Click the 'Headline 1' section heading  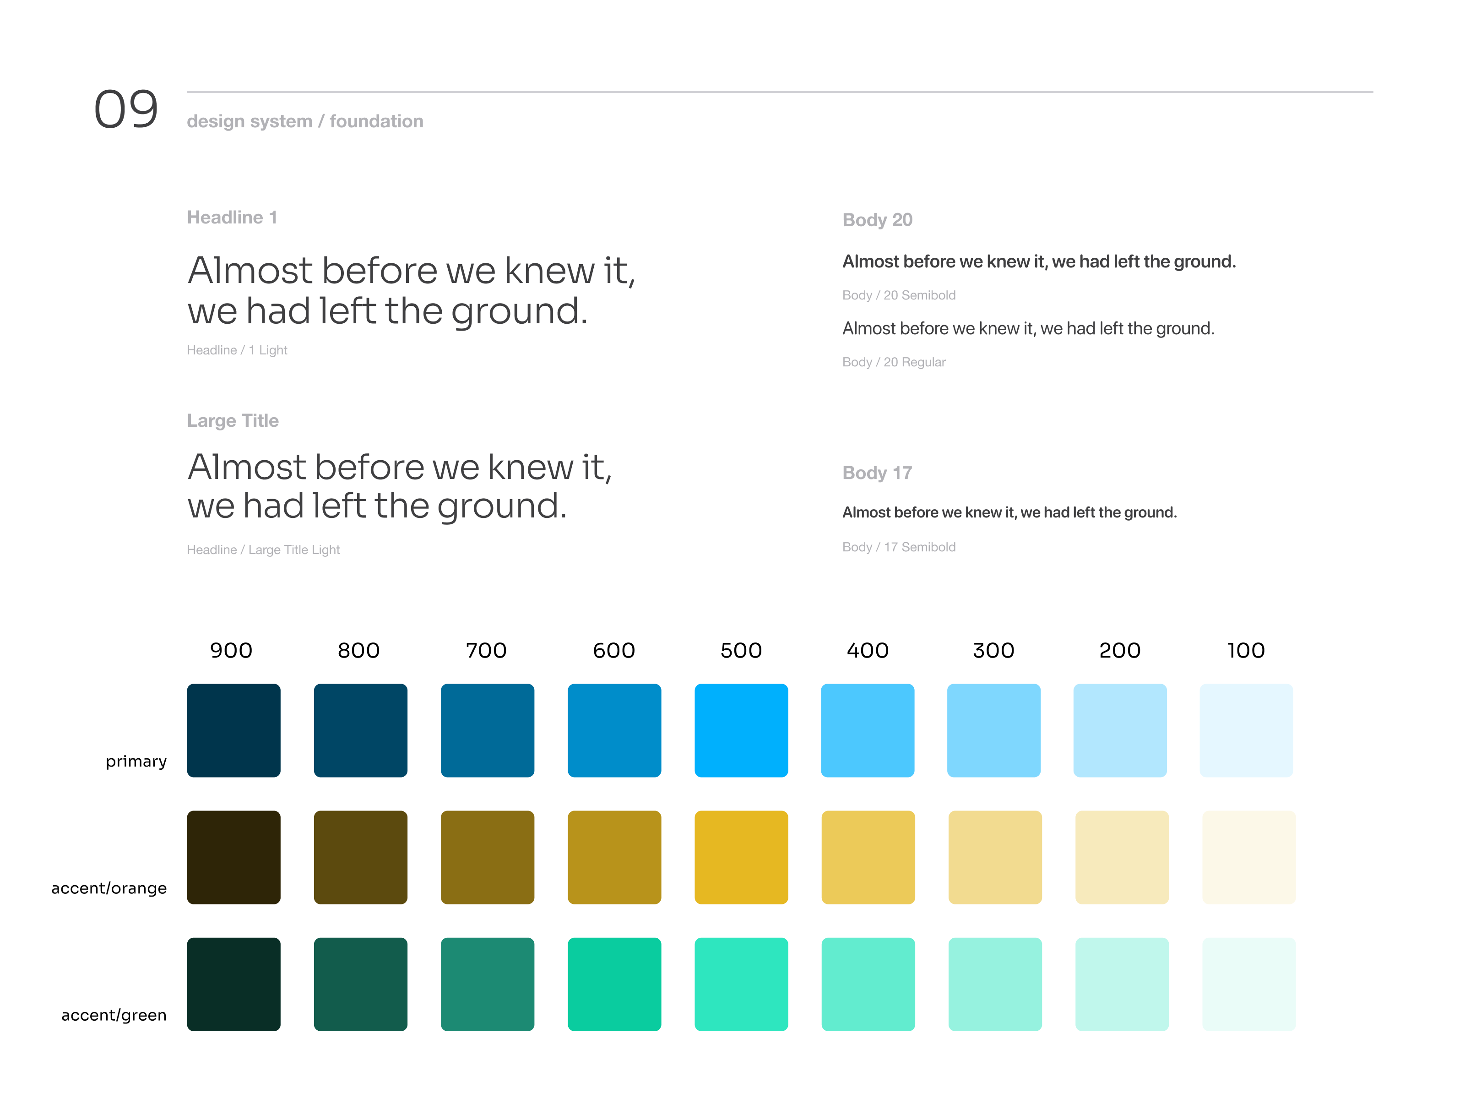[232, 218]
